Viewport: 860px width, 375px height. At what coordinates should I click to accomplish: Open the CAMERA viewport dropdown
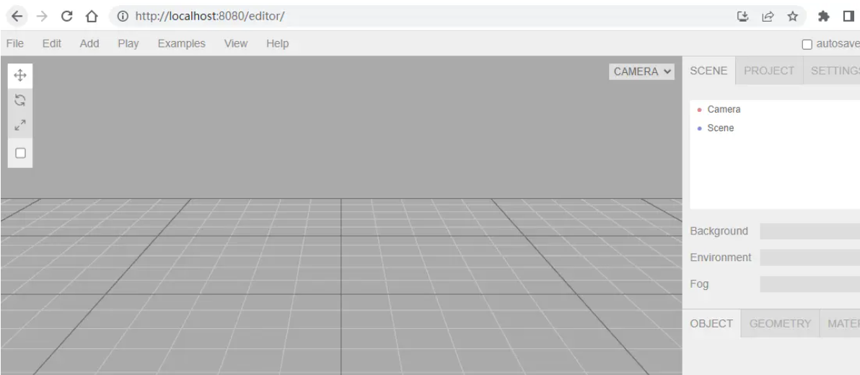tap(641, 71)
